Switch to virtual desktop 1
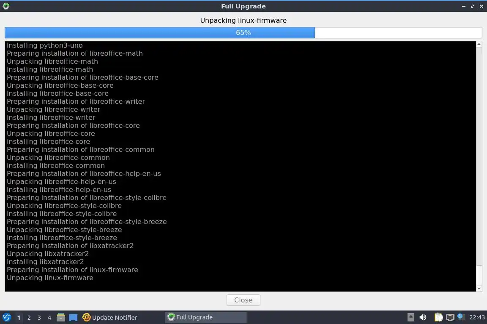The width and height of the screenshot is (487, 324). (19, 318)
